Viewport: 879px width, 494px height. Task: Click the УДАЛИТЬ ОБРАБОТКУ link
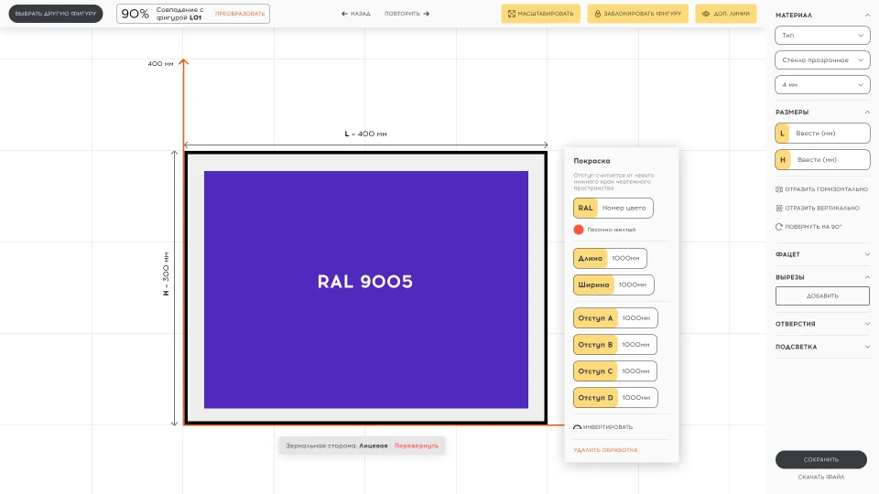point(605,450)
